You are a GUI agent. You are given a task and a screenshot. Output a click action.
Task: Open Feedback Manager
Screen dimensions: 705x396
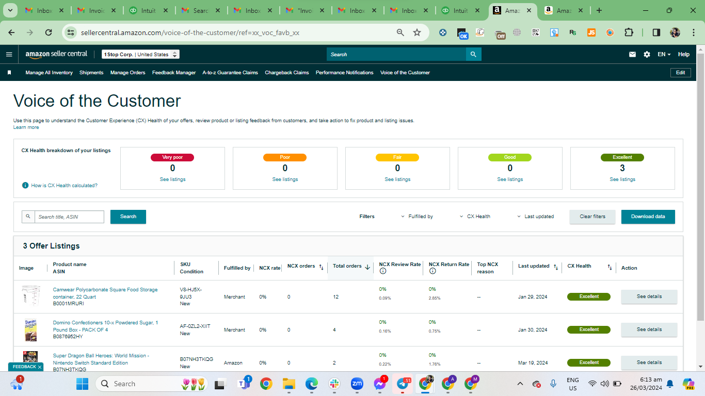coord(174,73)
